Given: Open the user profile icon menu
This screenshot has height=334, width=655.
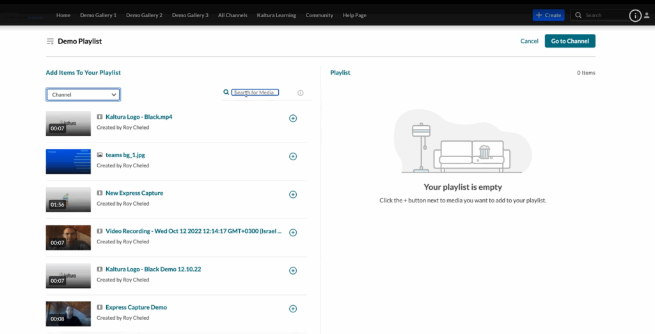Looking at the screenshot, I should (x=647, y=15).
